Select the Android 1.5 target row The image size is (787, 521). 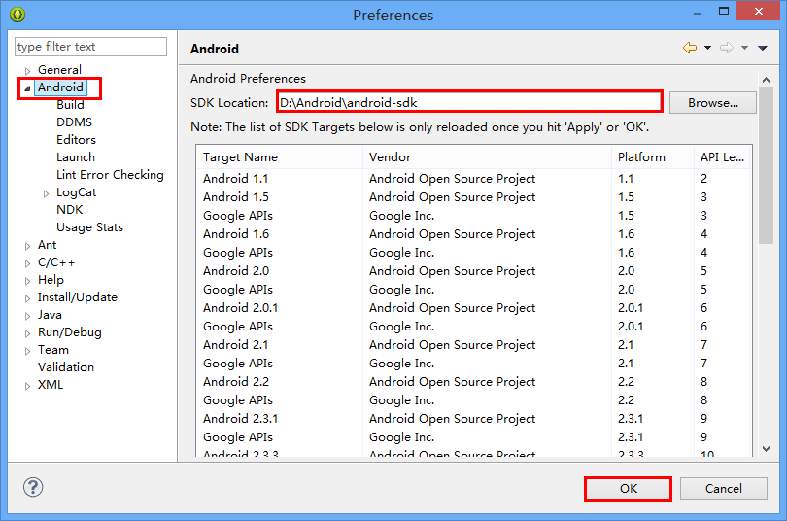pos(474,197)
